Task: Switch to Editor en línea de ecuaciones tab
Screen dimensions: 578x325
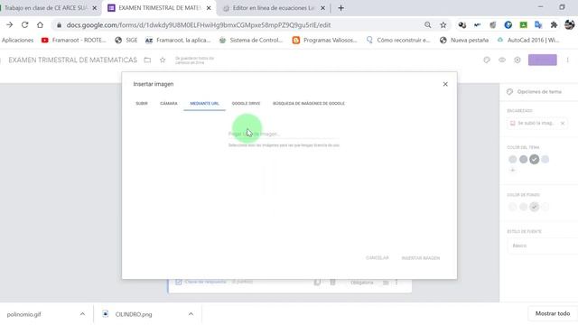Action: [273, 8]
